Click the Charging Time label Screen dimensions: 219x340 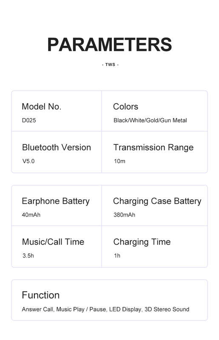coord(142,242)
